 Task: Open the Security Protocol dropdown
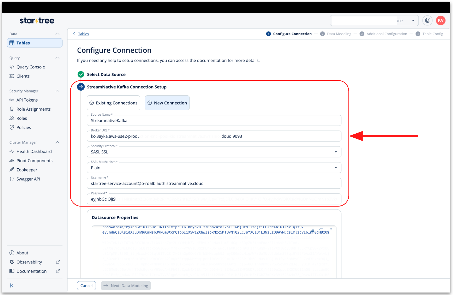[336, 152]
